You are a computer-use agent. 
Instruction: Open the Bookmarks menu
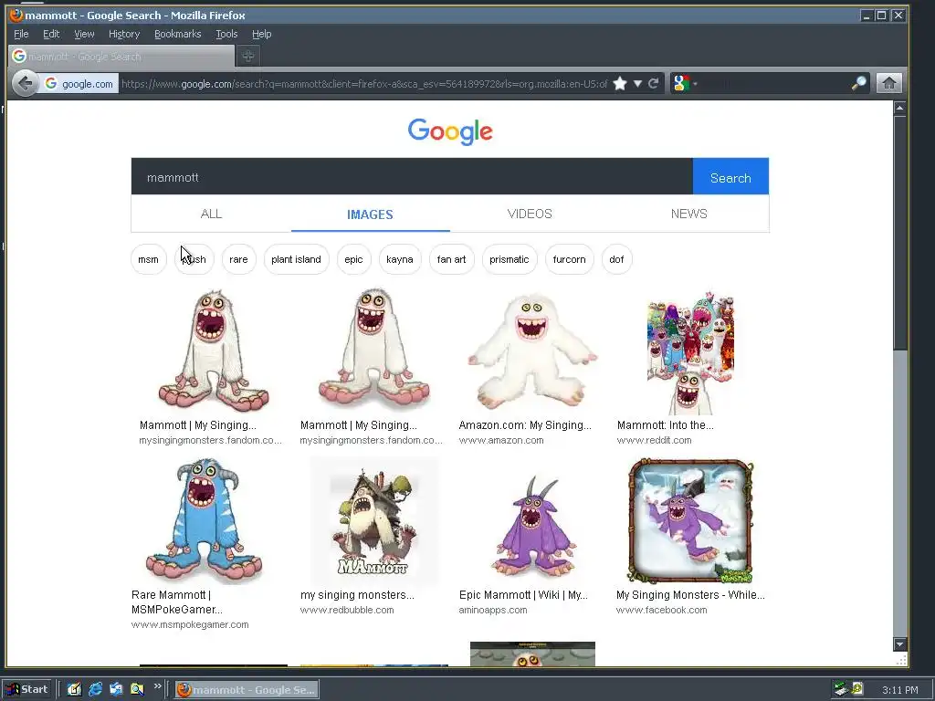point(178,34)
